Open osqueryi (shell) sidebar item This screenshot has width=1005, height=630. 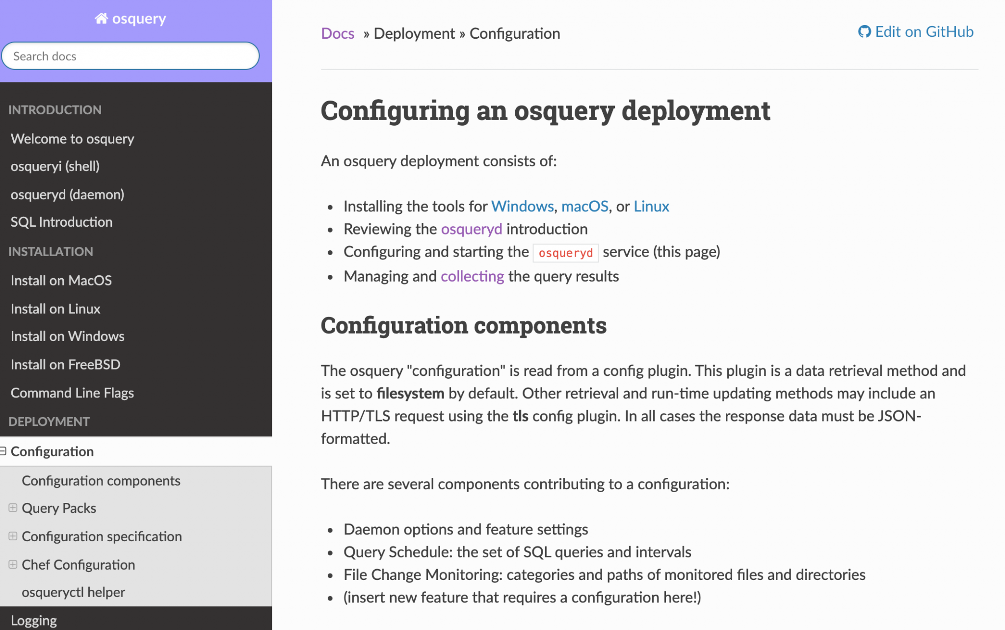(x=55, y=166)
